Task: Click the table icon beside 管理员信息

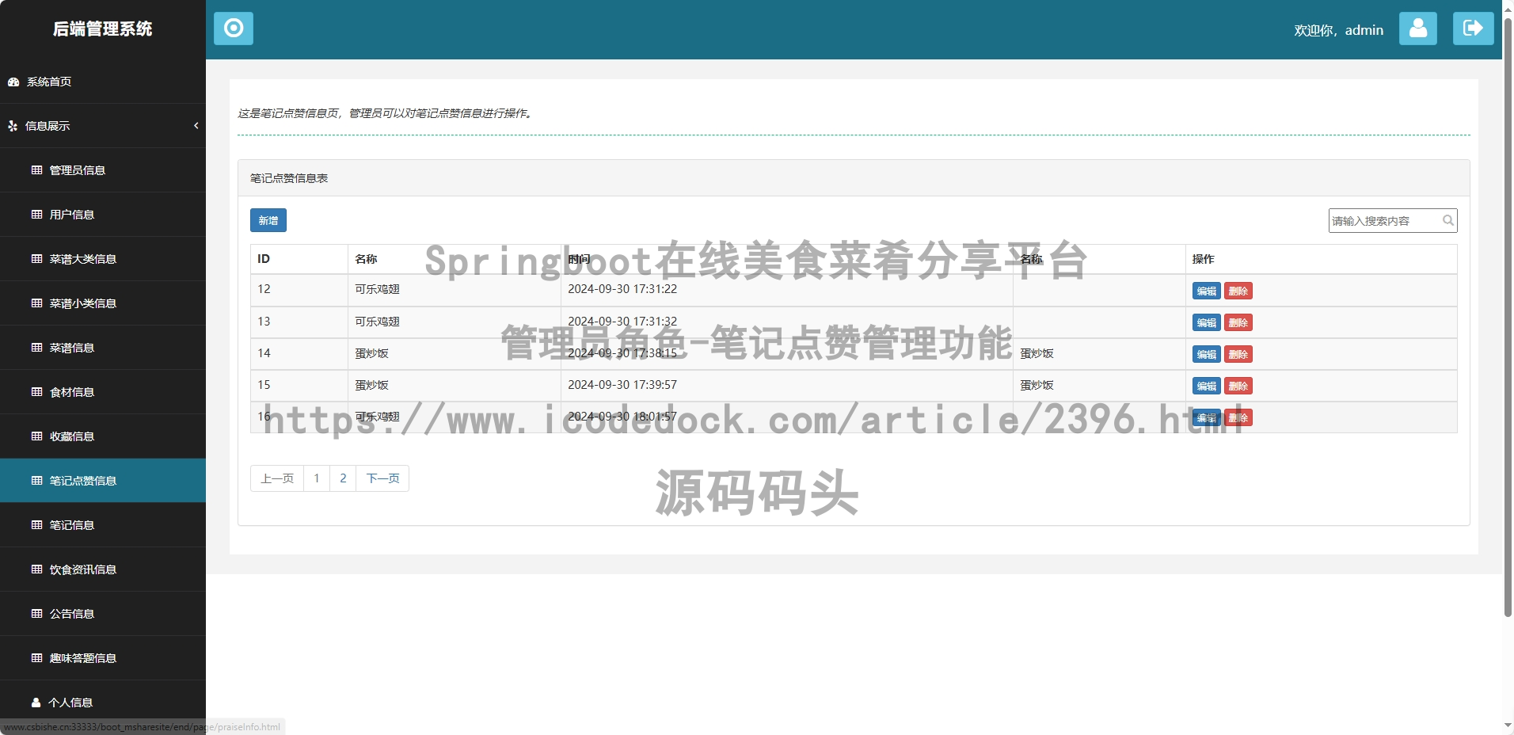Action: [36, 170]
